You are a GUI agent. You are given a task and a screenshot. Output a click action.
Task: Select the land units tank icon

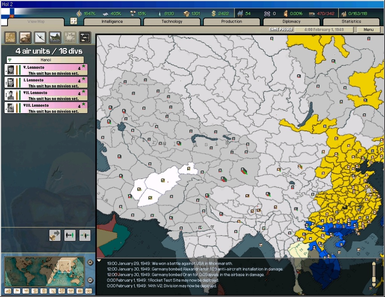tap(25, 37)
